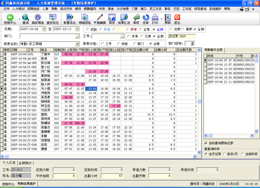260x188 pixels.
Task: Open the start date 2007-10-04 dropdown
Action: 44,29
